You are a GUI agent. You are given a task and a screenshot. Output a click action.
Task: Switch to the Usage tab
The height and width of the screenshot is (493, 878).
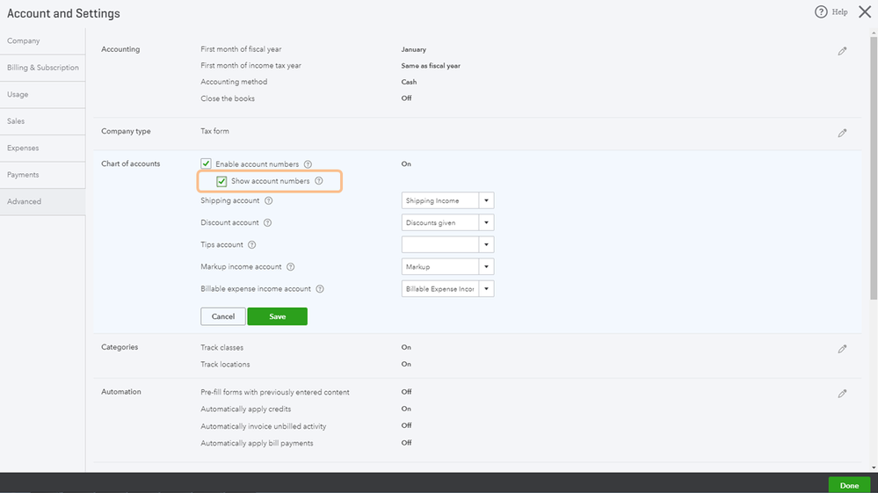pos(42,95)
